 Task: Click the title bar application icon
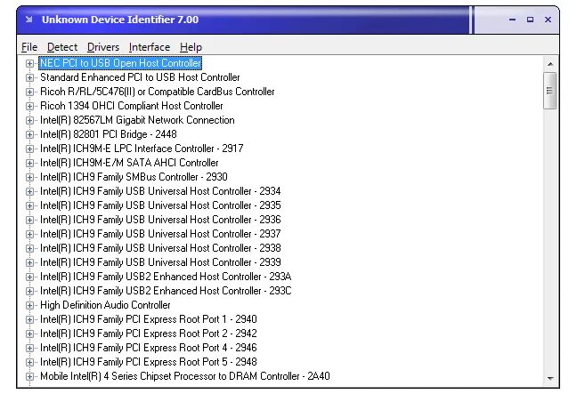coord(29,20)
